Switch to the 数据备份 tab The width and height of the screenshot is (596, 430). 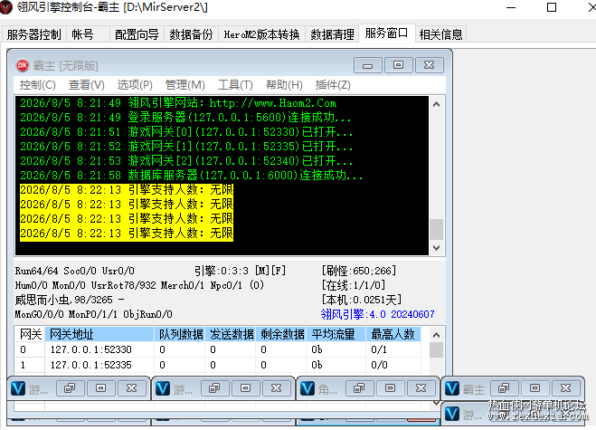[191, 34]
